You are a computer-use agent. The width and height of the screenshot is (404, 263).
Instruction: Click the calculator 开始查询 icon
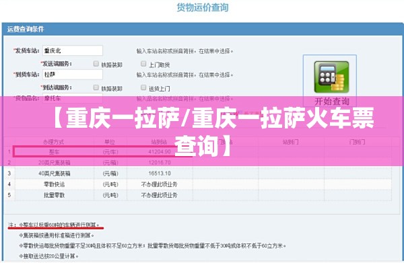pyautogui.click(x=331, y=77)
